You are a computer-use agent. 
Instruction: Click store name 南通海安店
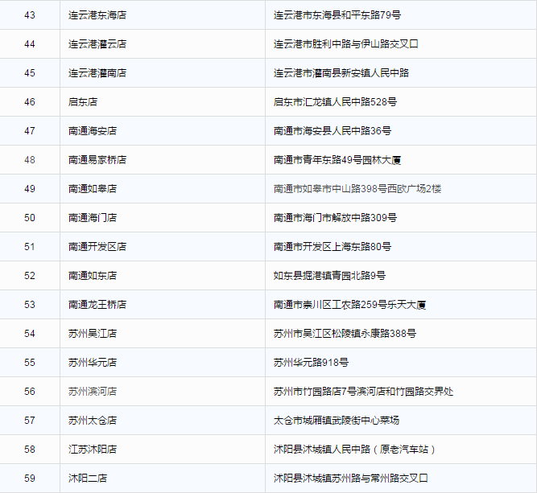tap(93, 131)
